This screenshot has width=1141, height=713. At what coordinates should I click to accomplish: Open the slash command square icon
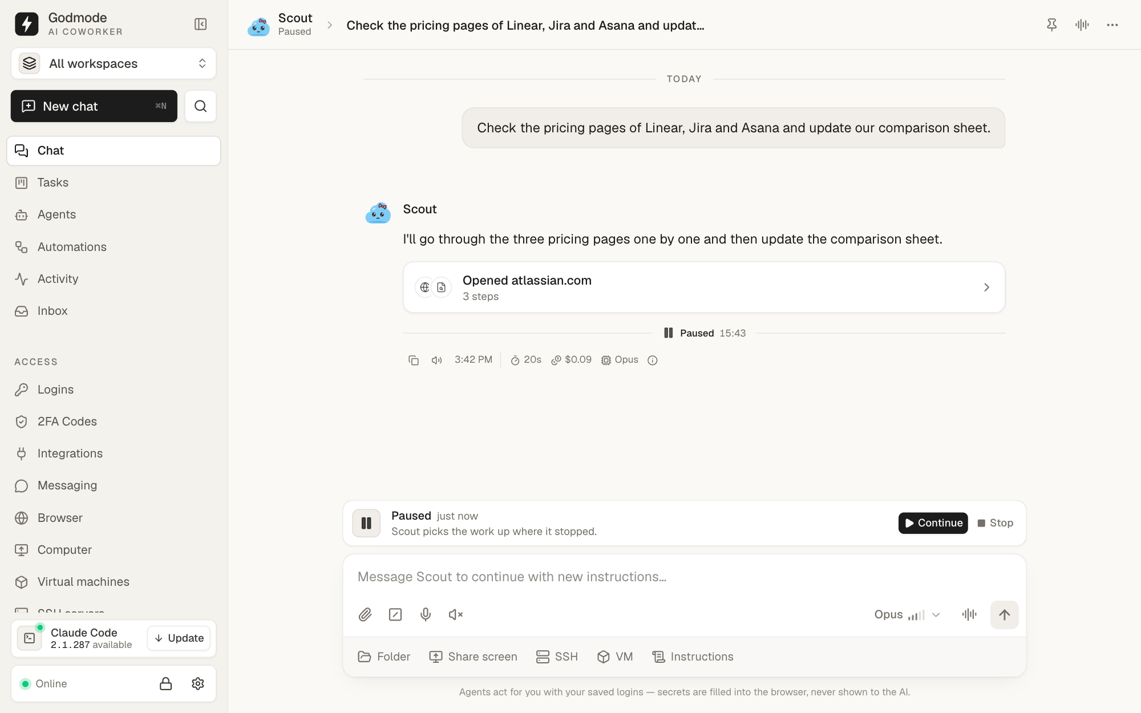[395, 614]
